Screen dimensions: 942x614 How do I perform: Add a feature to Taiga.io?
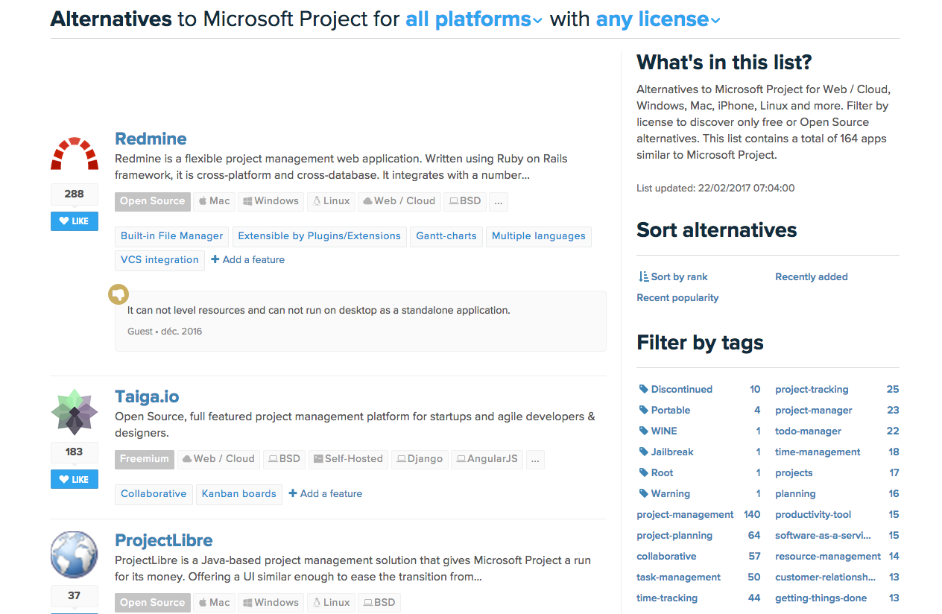tap(326, 493)
